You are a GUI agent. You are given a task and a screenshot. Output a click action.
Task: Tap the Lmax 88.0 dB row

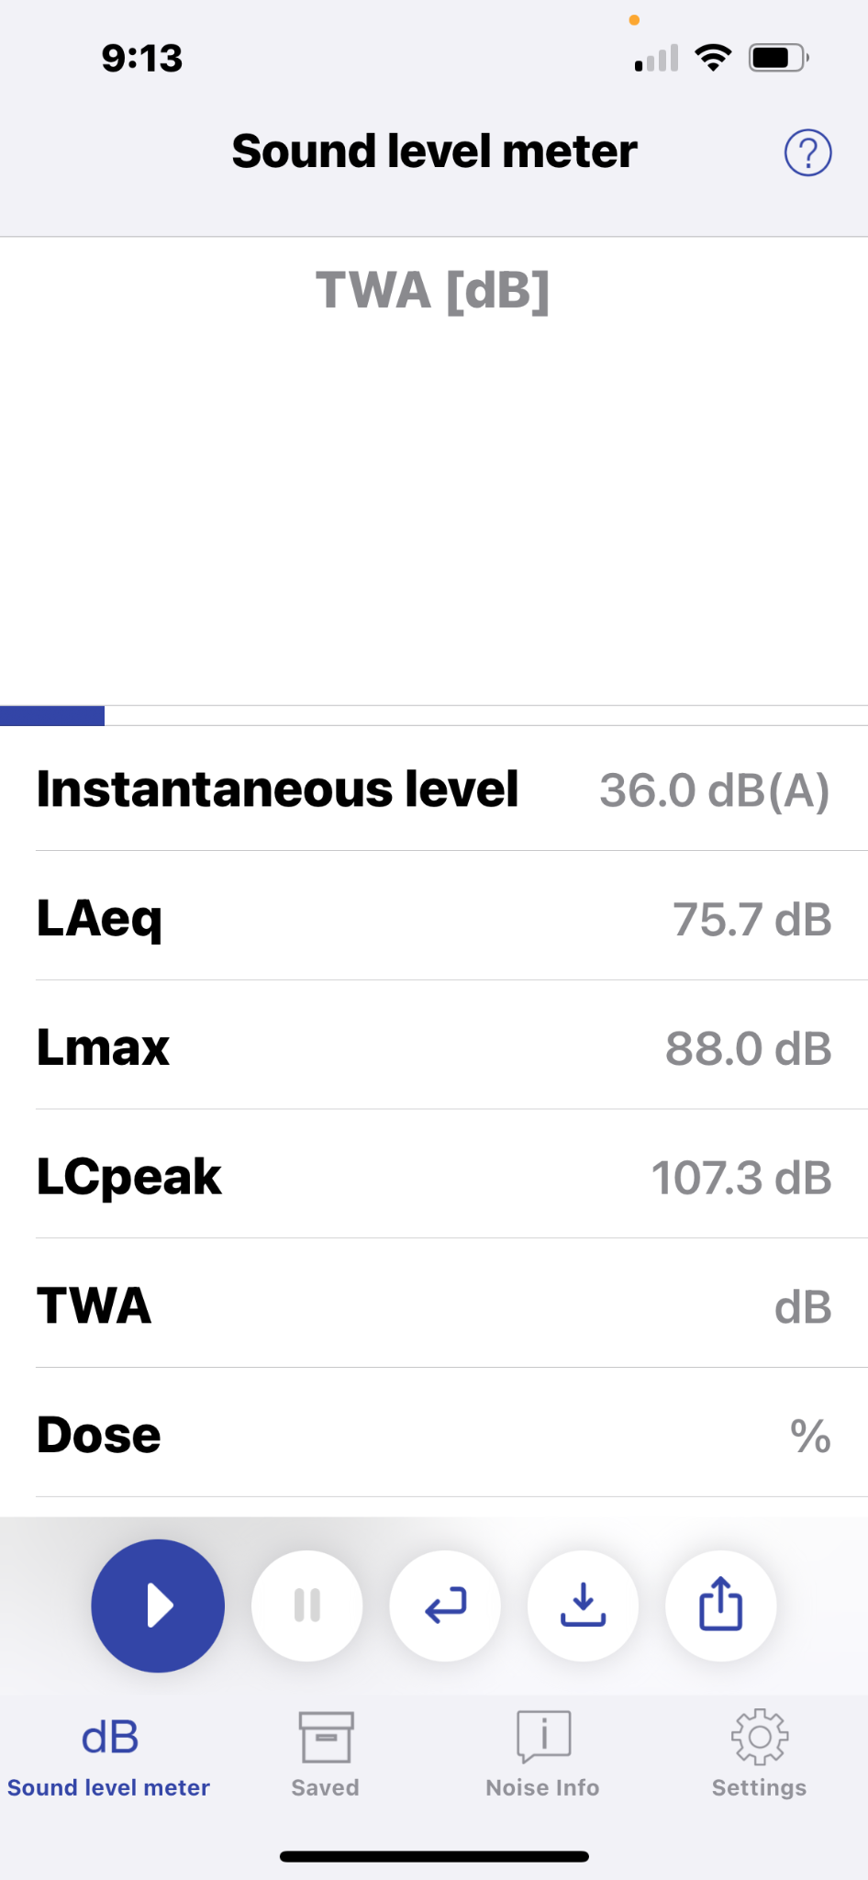point(434,1046)
